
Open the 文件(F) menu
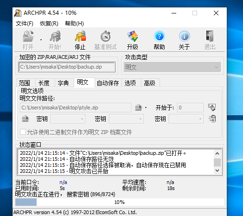click(x=25, y=24)
